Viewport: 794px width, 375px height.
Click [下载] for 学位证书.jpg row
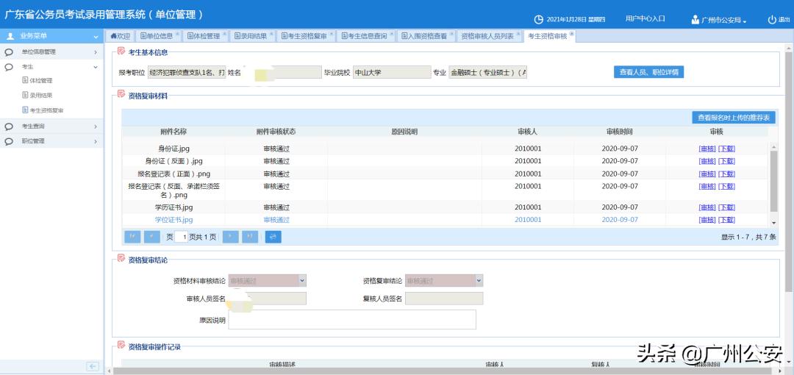(x=726, y=220)
